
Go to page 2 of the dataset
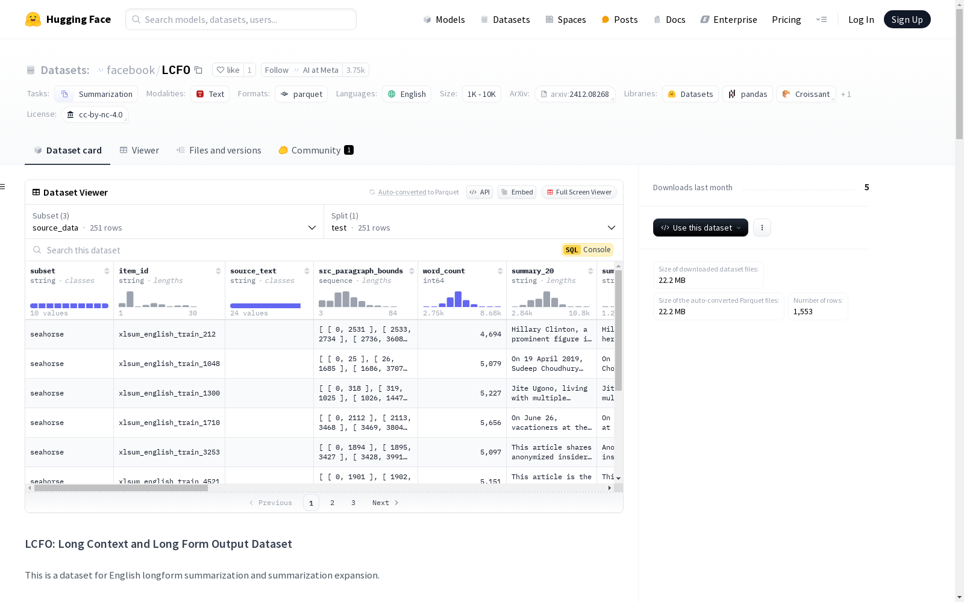point(332,503)
